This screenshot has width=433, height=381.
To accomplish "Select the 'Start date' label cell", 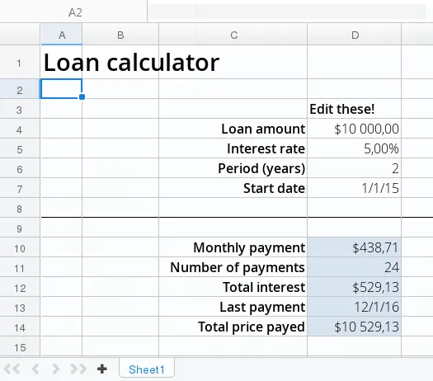I will coord(233,188).
